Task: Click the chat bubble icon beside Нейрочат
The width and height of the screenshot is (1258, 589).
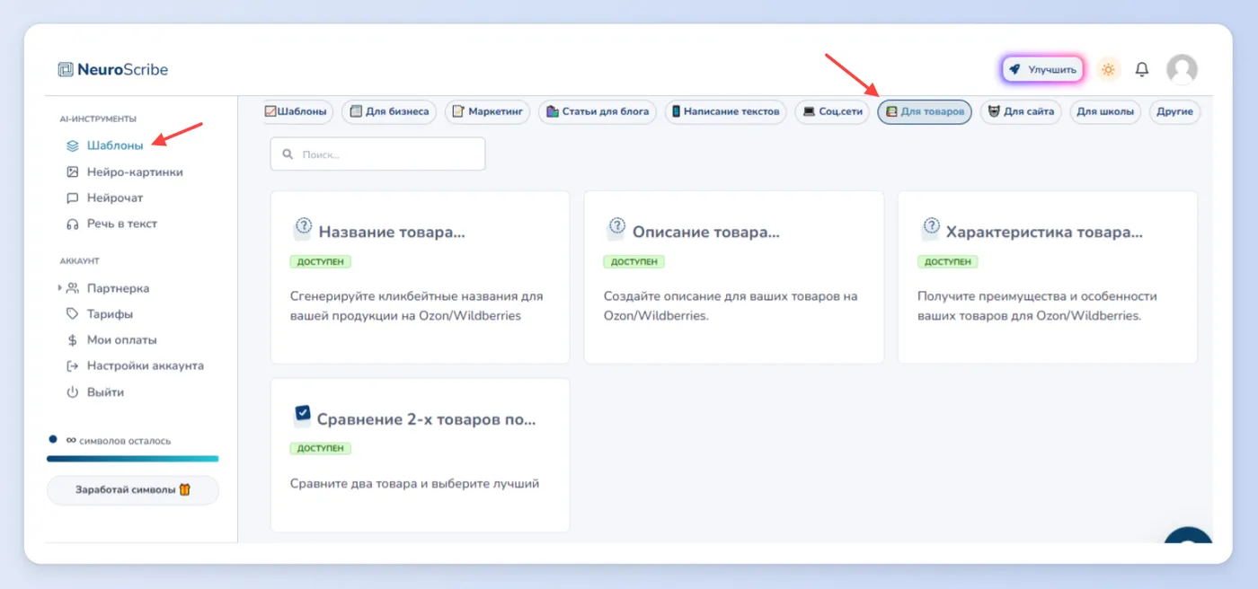Action: click(73, 198)
